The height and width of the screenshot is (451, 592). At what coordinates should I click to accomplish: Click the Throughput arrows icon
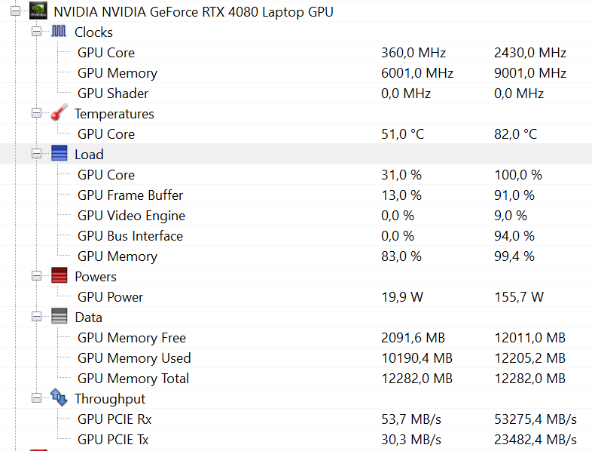[x=59, y=397]
